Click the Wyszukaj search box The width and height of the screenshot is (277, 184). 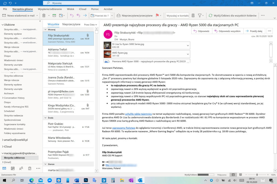pos(71,3)
